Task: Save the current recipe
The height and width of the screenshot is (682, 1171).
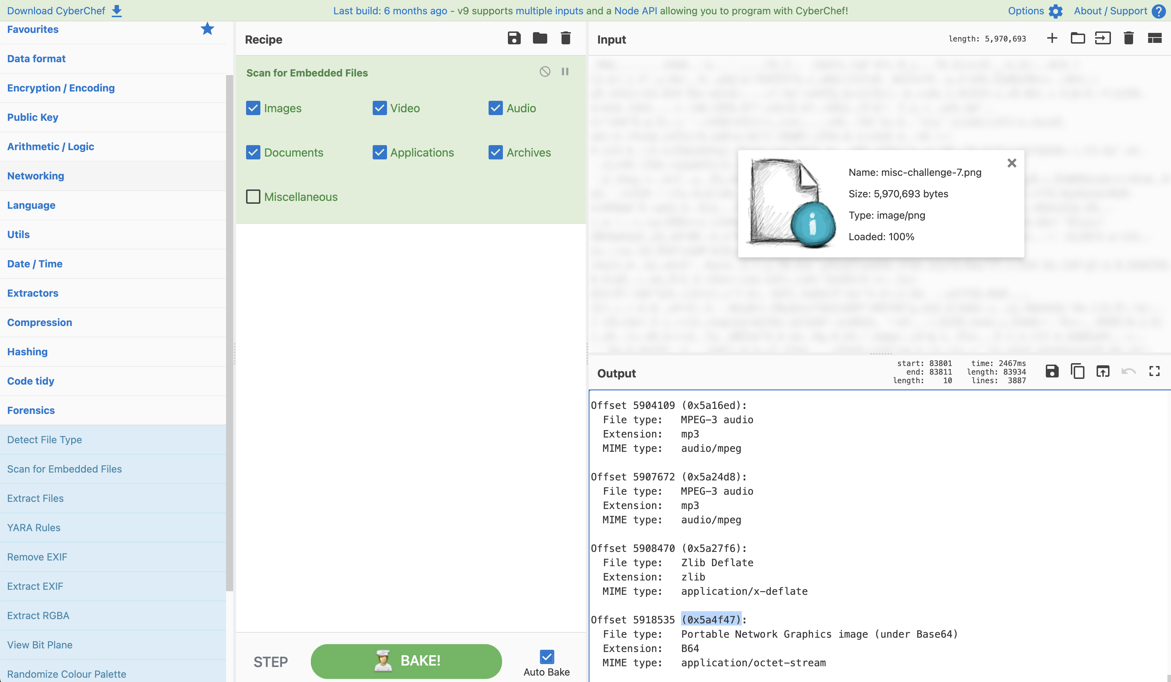Action: [514, 38]
